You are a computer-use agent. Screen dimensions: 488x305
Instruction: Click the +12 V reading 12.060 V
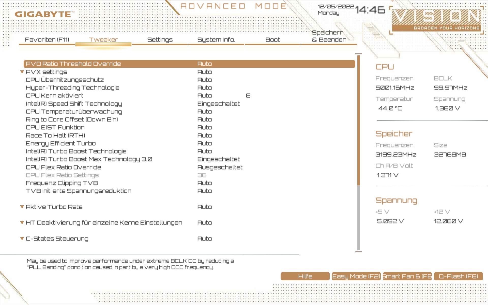click(448, 221)
